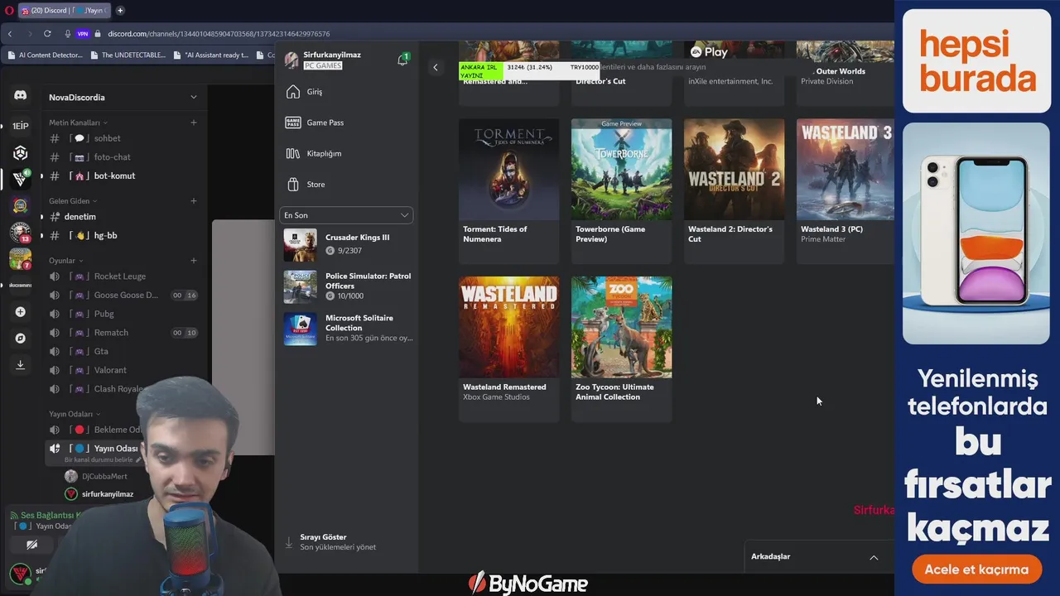This screenshot has width=1060, height=596.
Task: Open AI Assistant ready bookmark
Action: coord(211,55)
